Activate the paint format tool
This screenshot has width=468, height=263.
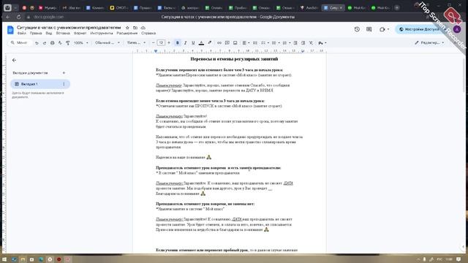(68, 43)
